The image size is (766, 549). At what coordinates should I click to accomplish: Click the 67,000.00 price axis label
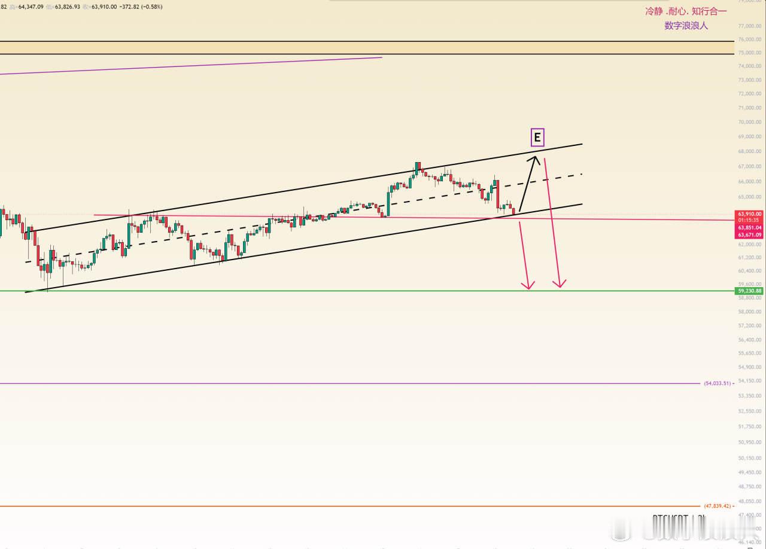(750, 166)
